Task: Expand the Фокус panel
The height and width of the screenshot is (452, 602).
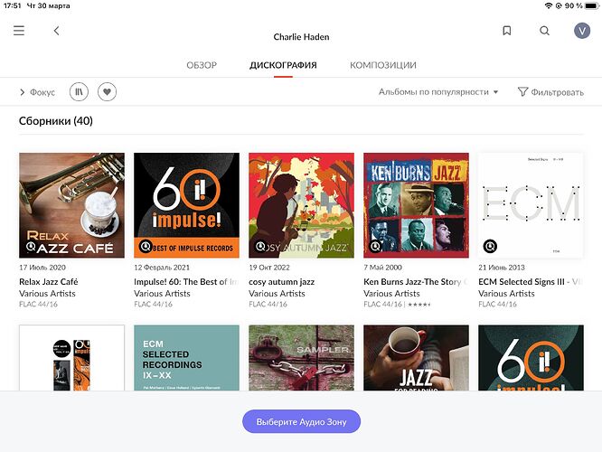Action: tap(37, 92)
